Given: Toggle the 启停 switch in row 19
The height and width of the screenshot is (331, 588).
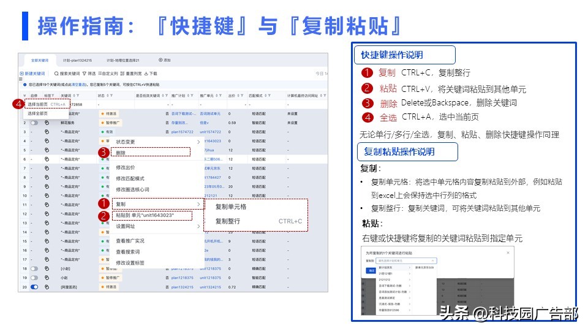Looking at the screenshot, I should [x=34, y=278].
